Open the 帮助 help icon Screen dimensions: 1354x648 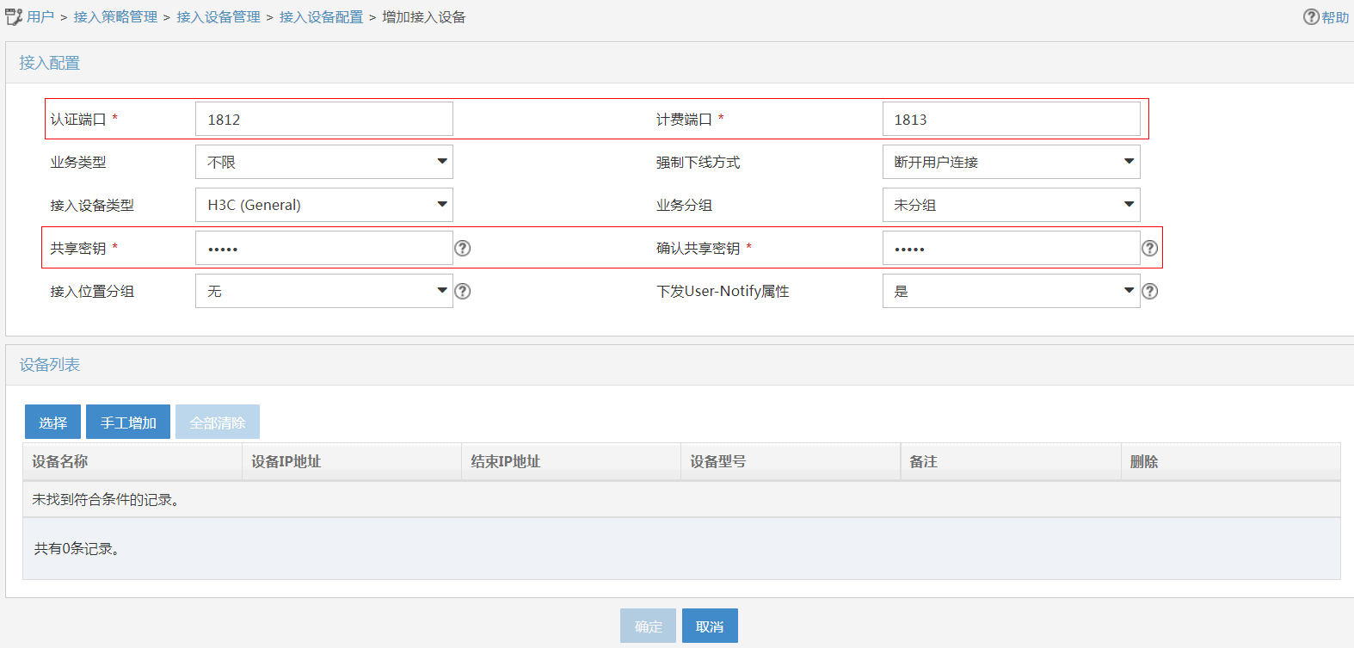tap(1311, 17)
